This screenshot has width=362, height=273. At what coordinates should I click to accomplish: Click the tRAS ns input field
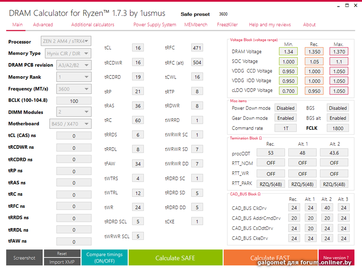click(74, 183)
